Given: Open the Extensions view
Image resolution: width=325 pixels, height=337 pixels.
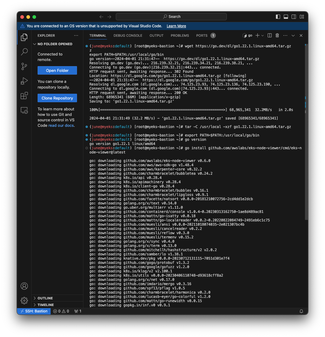Looking at the screenshot, I should [24, 96].
